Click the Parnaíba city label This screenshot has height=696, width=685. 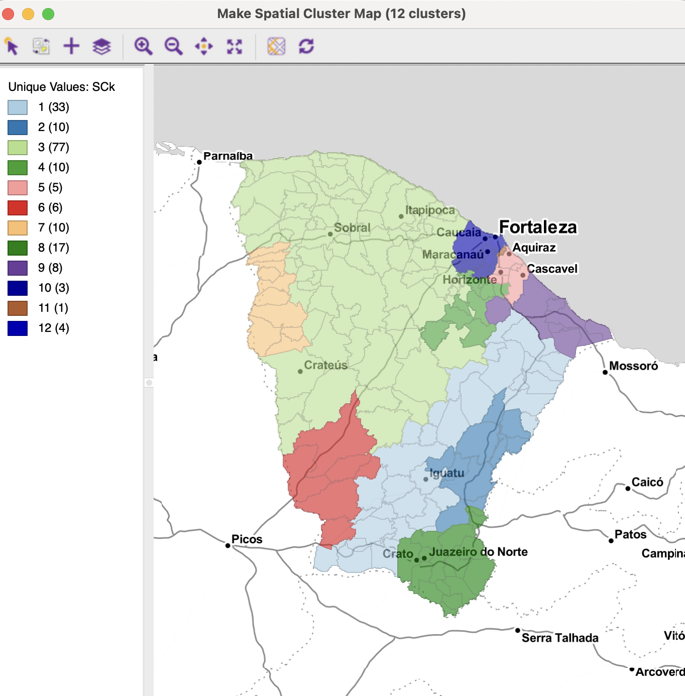(x=228, y=156)
